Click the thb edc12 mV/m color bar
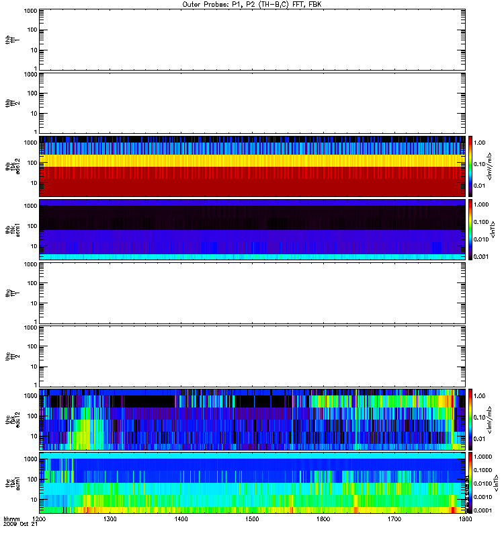The width and height of the screenshot is (504, 538). pyautogui.click(x=470, y=166)
